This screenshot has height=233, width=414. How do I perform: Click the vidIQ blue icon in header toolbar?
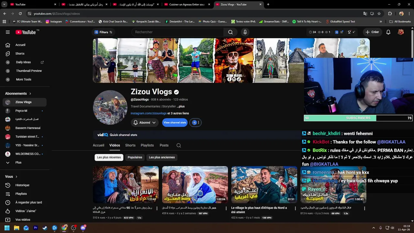tap(337, 32)
